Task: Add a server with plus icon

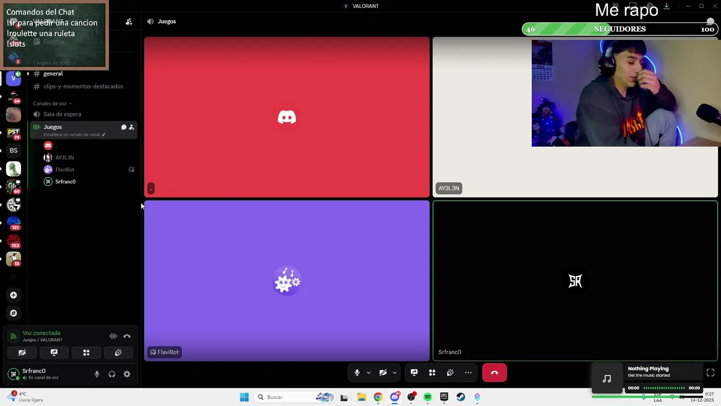Action: pos(14,295)
